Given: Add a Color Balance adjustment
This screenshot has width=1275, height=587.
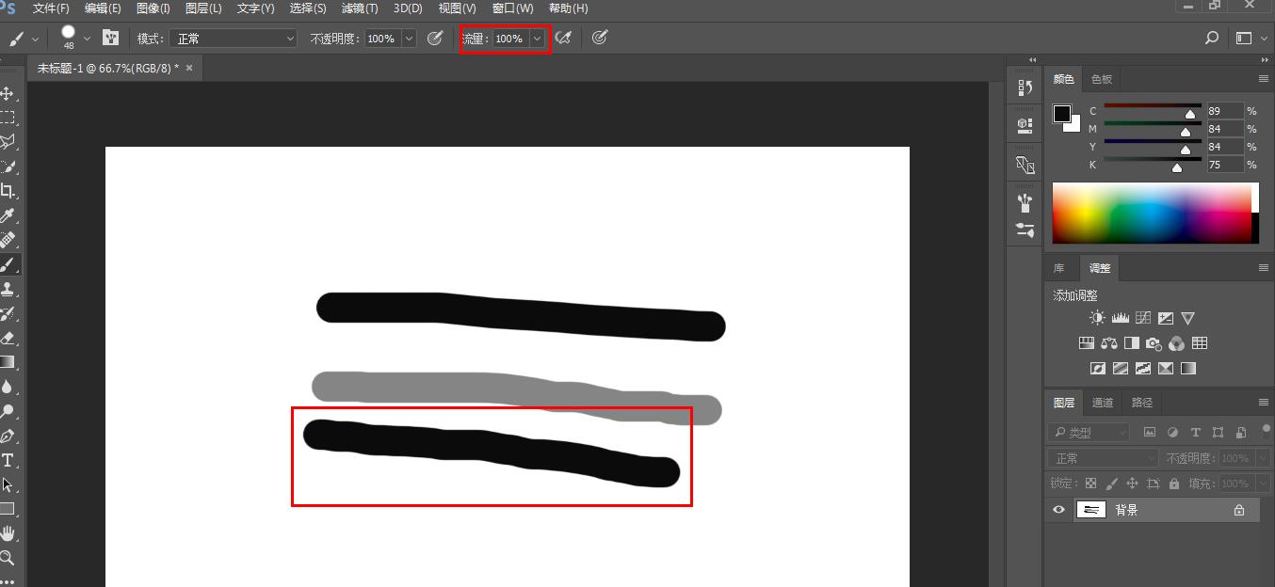Looking at the screenshot, I should click(x=1108, y=343).
